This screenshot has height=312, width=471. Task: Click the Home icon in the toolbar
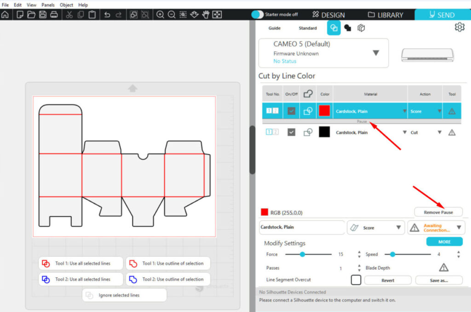(x=5, y=15)
